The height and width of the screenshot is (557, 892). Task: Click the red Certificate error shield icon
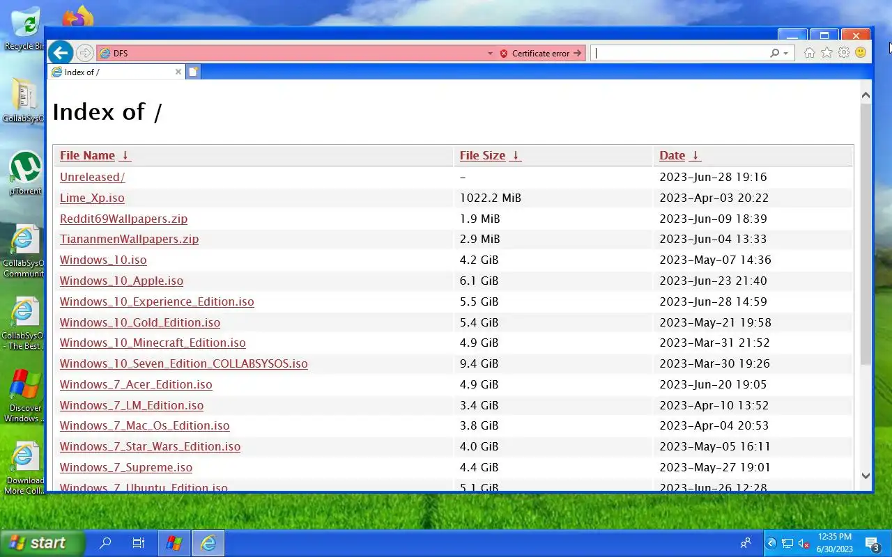point(504,53)
